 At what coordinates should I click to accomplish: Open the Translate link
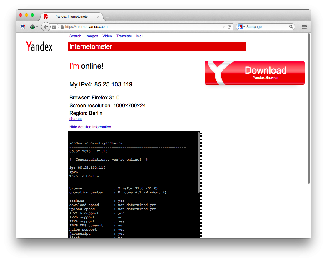124,36
